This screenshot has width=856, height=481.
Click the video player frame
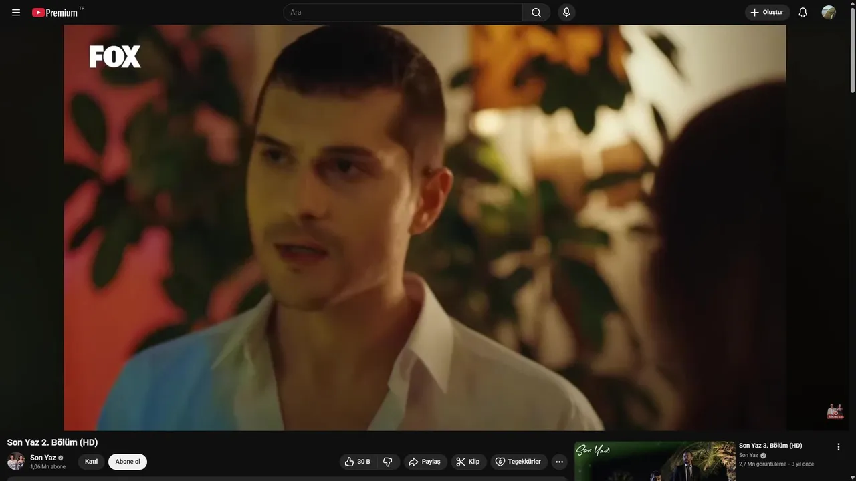tap(425, 227)
